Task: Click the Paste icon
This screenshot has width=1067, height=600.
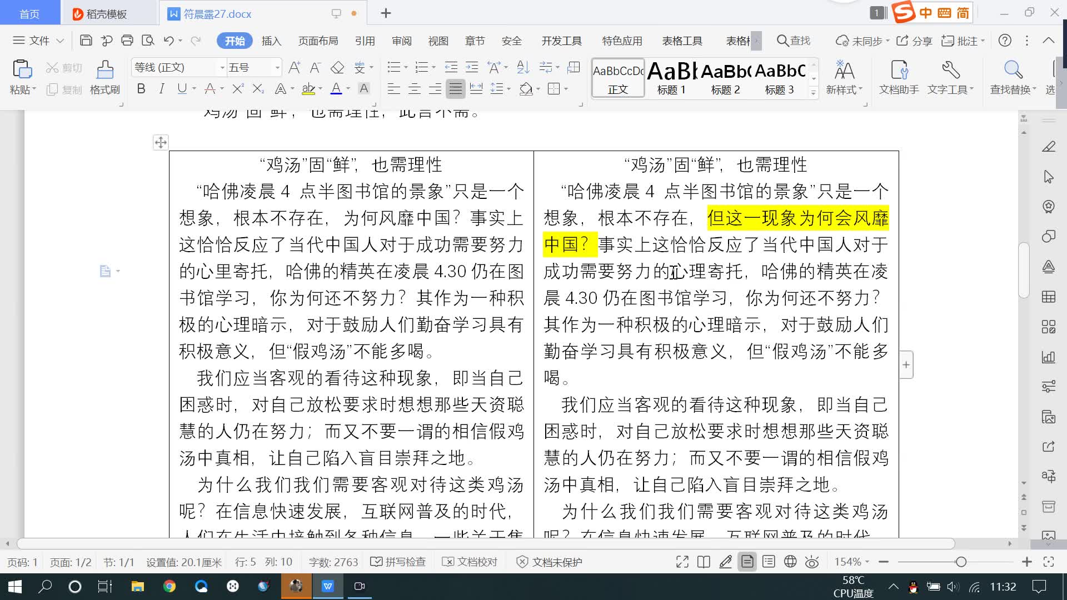Action: pyautogui.click(x=22, y=70)
